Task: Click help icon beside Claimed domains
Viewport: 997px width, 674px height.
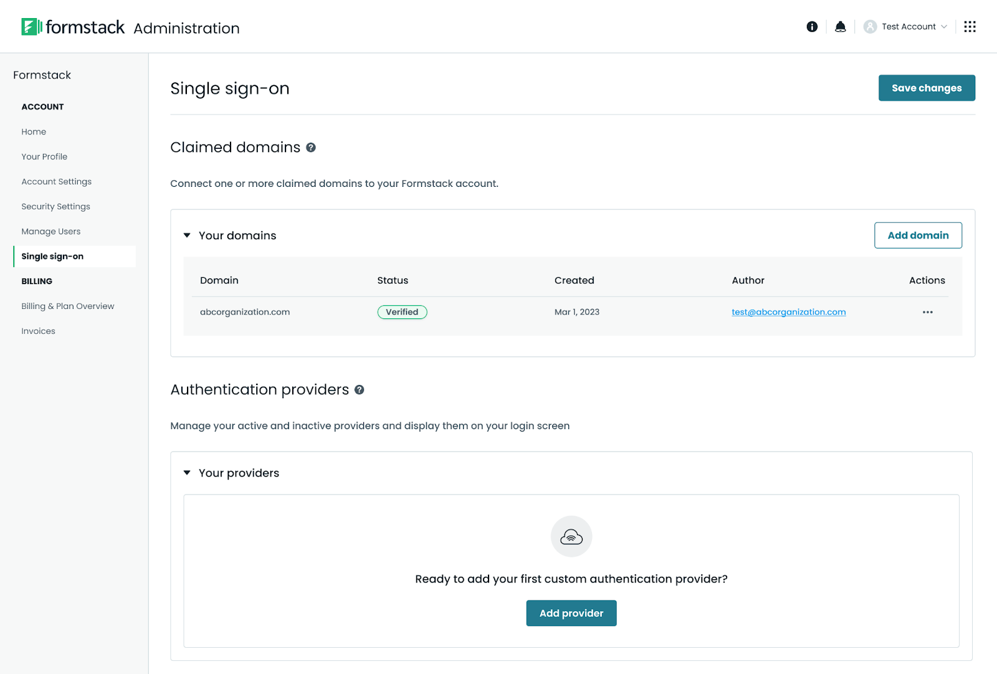Action: pyautogui.click(x=311, y=148)
